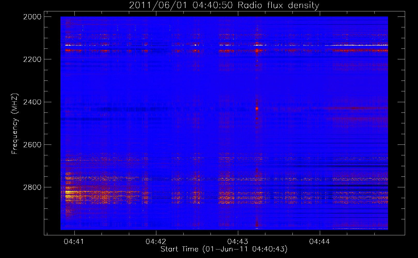Click the bright red burst spot near 2430 MHz
The height and width of the screenshot is (258, 418).
(x=257, y=109)
